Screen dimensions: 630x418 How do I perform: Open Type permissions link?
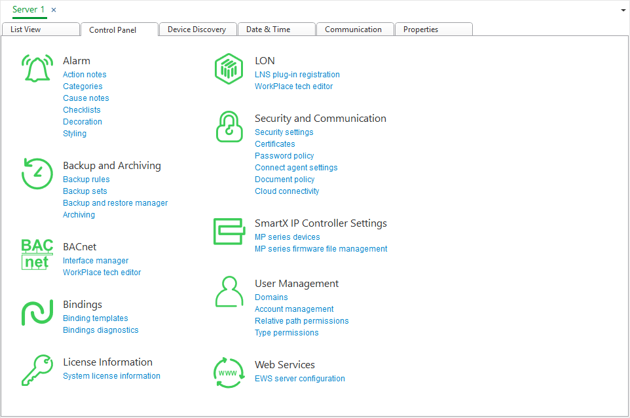coord(286,333)
